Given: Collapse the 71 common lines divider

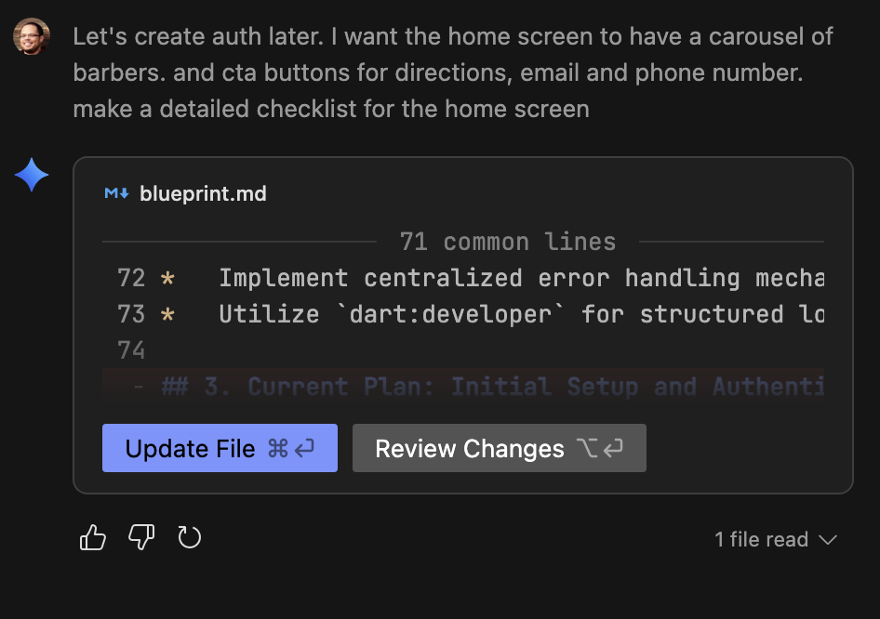Looking at the screenshot, I should point(508,242).
